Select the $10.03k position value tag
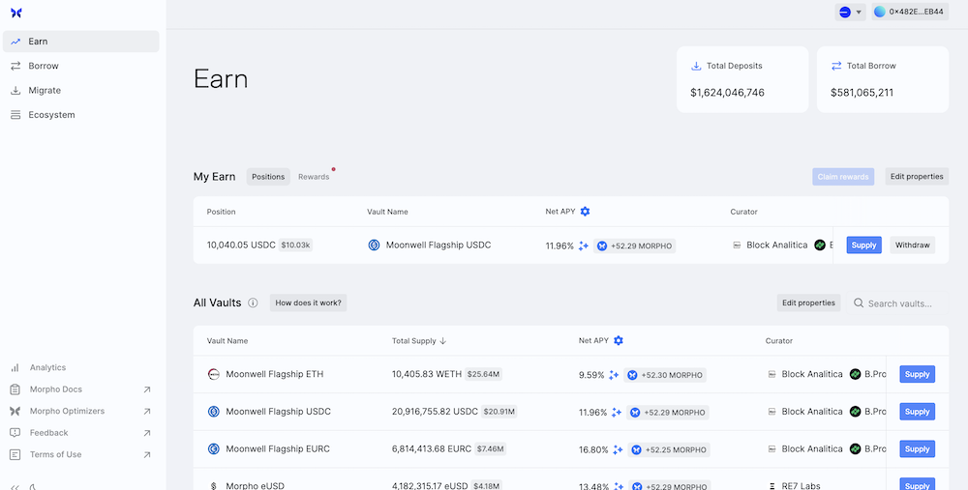This screenshot has height=490, width=968. pyautogui.click(x=295, y=245)
